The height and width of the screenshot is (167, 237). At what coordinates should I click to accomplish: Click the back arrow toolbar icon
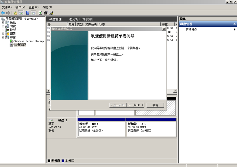tap(3, 13)
